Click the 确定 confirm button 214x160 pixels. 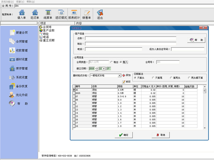pos(124,135)
